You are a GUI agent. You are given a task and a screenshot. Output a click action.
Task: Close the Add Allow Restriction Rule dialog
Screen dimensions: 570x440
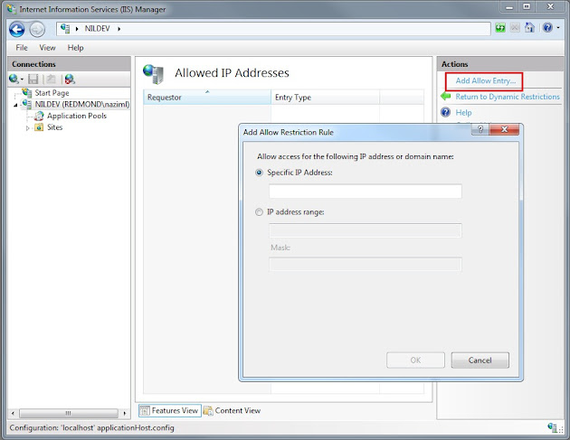pyautogui.click(x=504, y=129)
